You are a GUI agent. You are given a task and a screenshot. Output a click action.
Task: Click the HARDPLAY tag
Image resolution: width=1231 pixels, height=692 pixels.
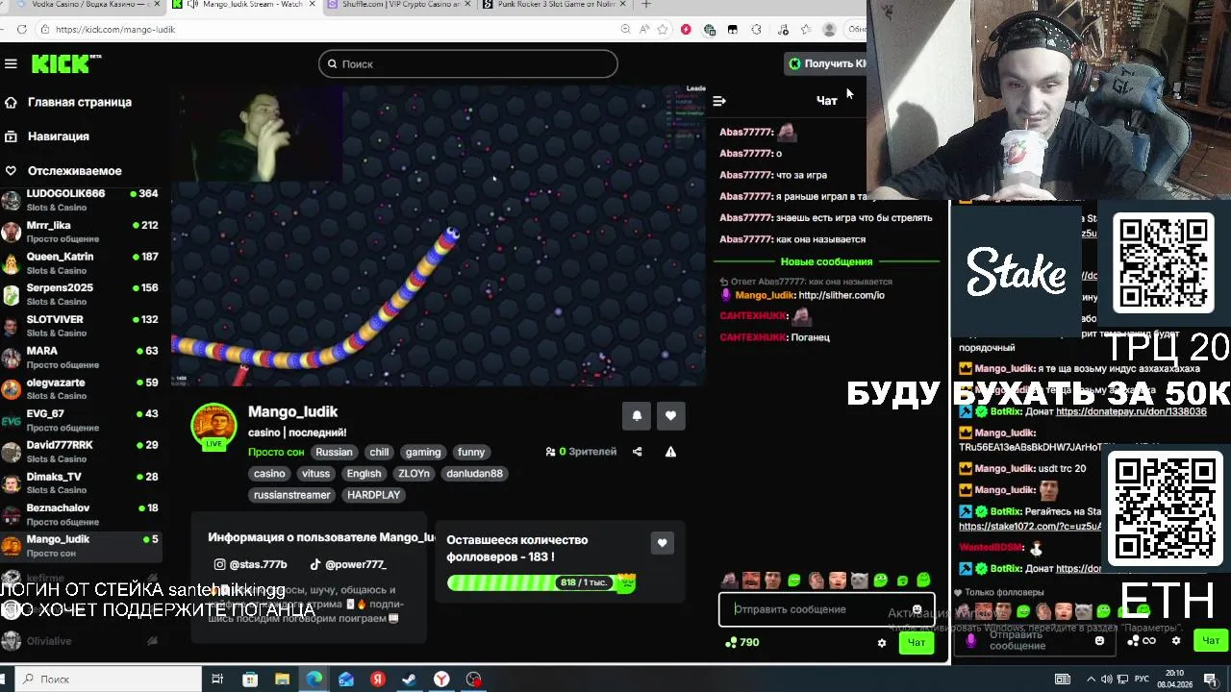[x=373, y=495]
